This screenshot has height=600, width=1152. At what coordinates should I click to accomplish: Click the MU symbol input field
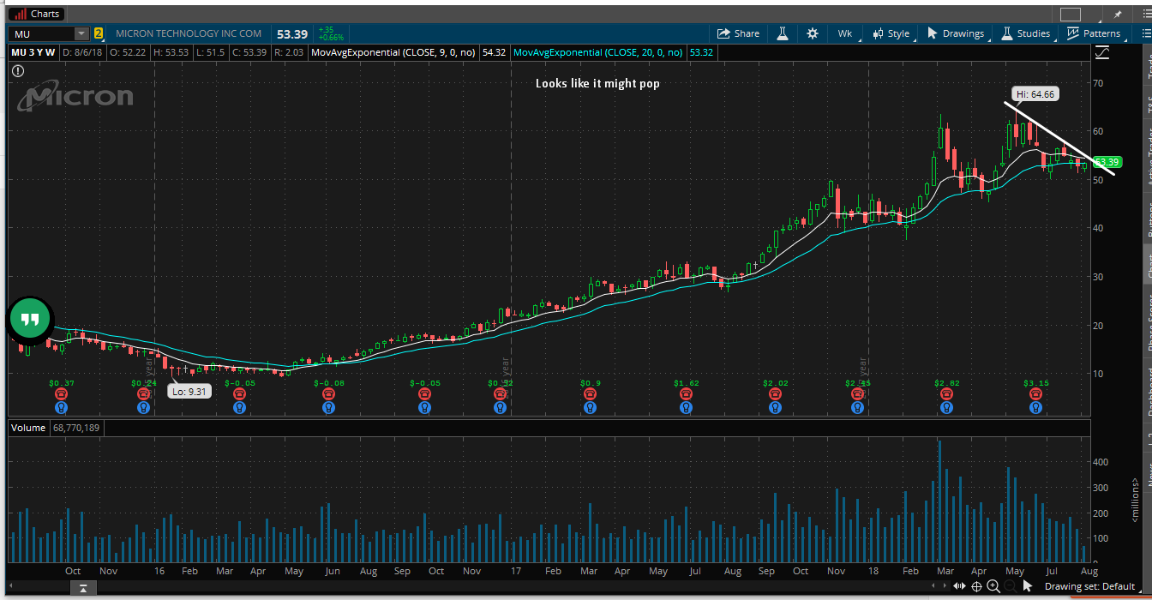coord(42,33)
